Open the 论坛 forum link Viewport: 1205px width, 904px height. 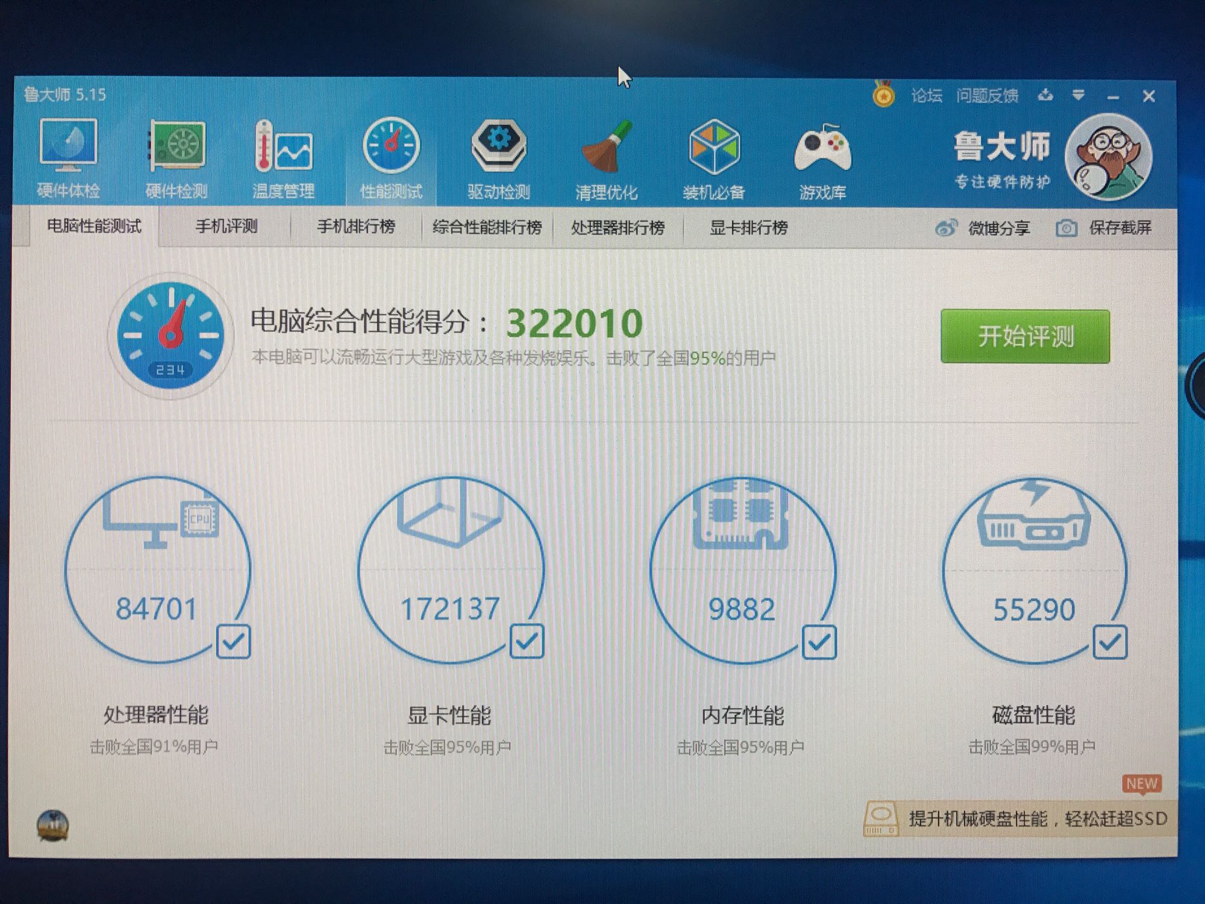tap(927, 95)
